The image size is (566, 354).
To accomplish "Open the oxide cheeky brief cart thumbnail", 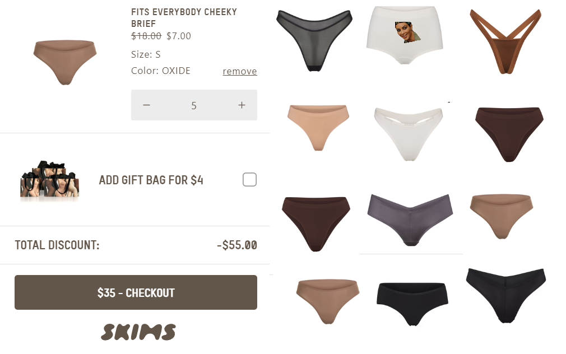I will click(x=65, y=62).
